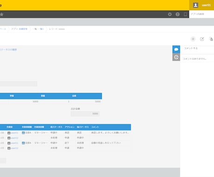Click the user01 avatar icon in header
The width and height of the screenshot is (214, 177).
pyautogui.click(x=195, y=5)
